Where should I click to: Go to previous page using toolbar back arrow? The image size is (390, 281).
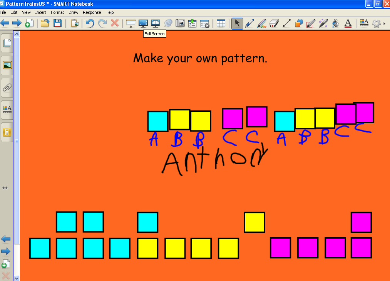(5, 23)
